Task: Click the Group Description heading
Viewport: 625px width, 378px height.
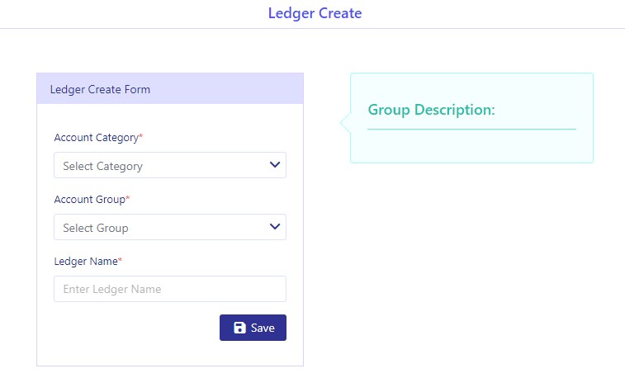Action: 431,110
